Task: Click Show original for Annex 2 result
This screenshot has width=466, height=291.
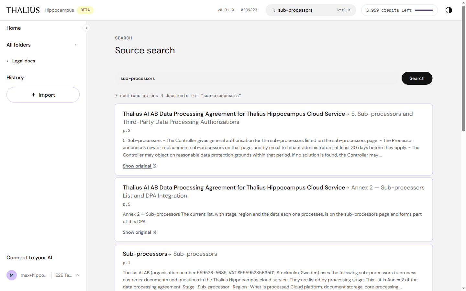Action: [x=137, y=232]
